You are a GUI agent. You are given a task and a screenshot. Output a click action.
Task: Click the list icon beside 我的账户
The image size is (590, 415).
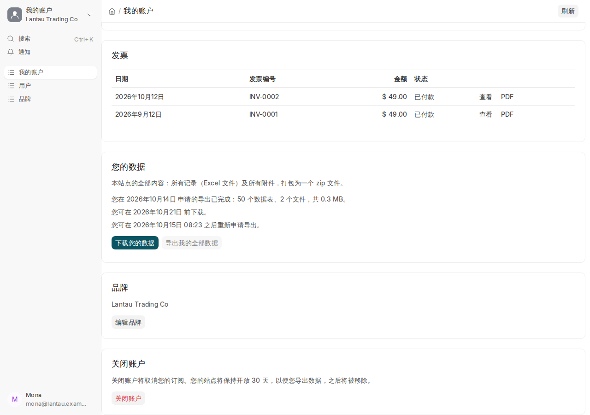click(12, 72)
